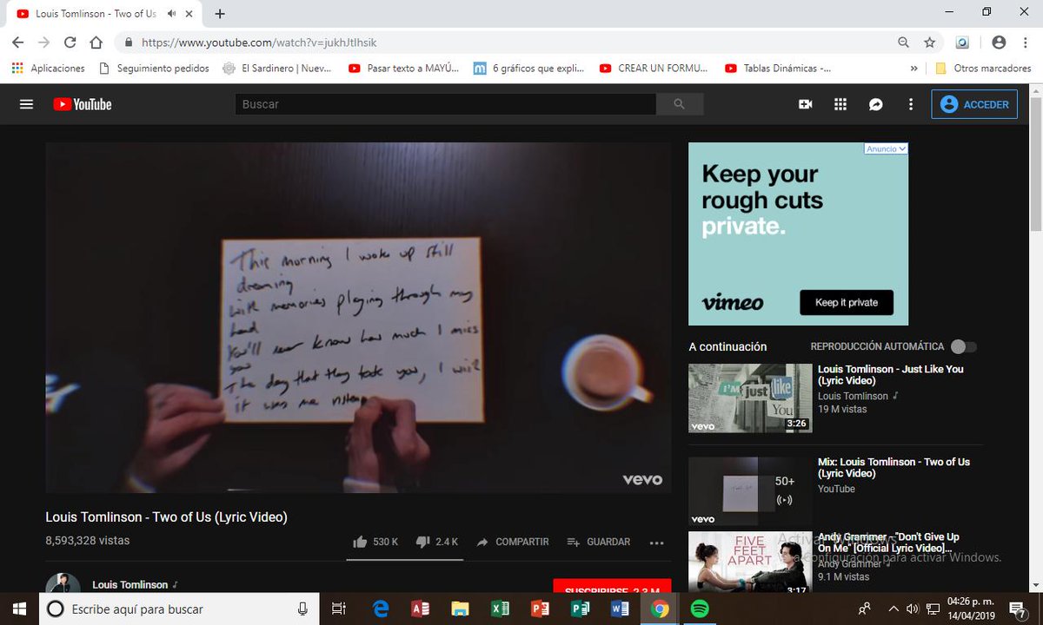
Task: Click the zoom magnifier icon in the address bar
Action: tap(904, 43)
